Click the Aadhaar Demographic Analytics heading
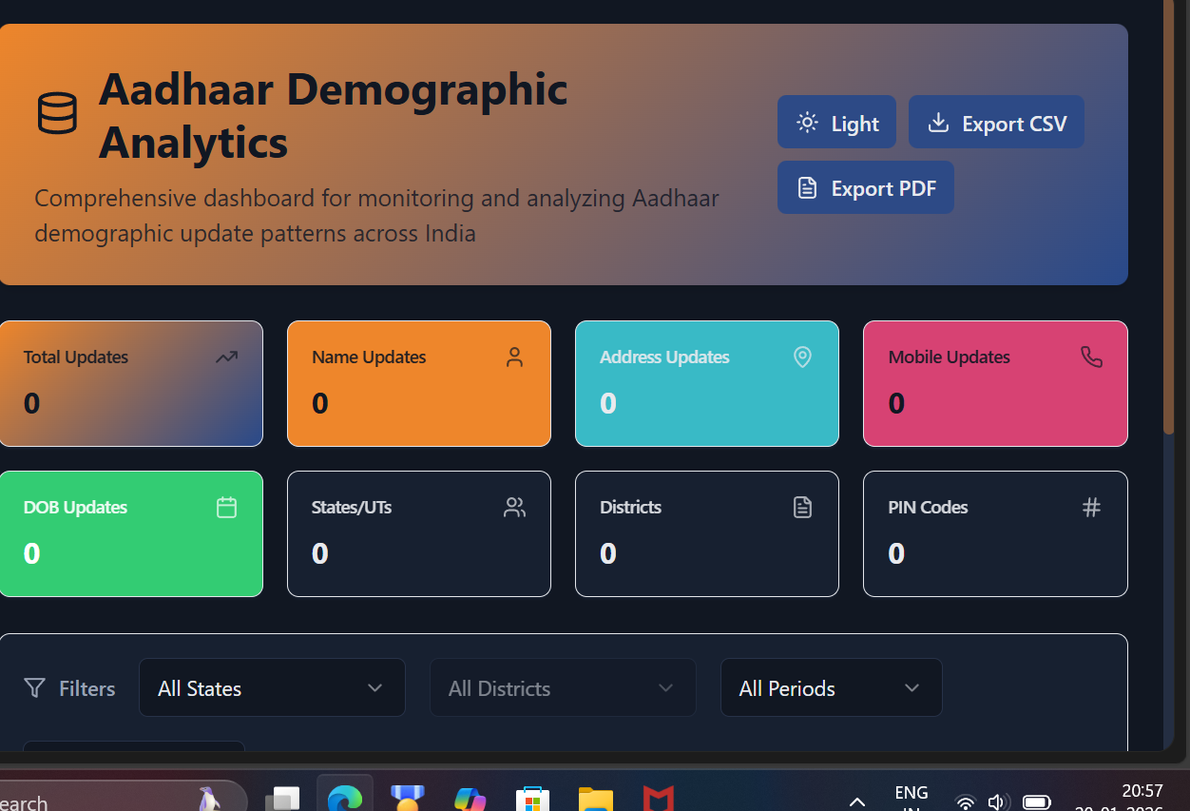1190x811 pixels. point(333,115)
